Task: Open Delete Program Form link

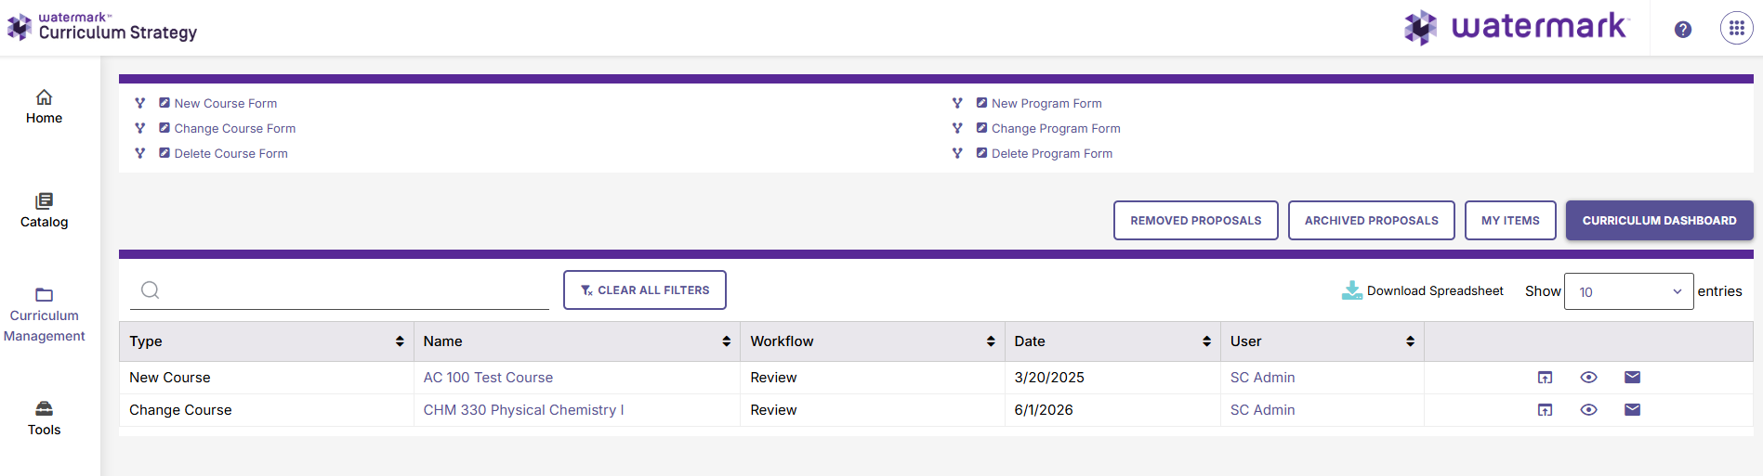Action: point(1052,153)
